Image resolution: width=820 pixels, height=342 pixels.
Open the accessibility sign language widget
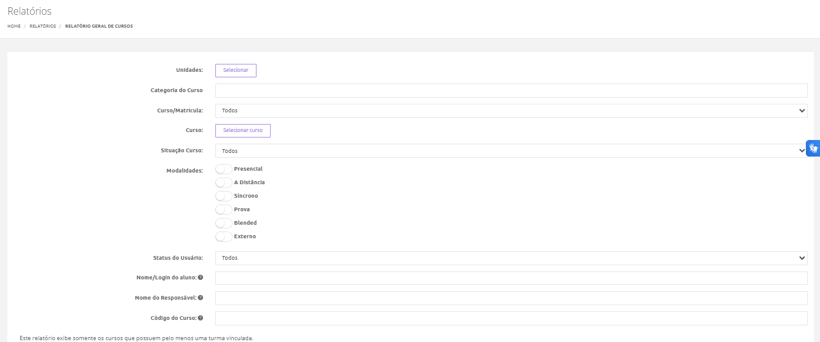pyautogui.click(x=813, y=148)
